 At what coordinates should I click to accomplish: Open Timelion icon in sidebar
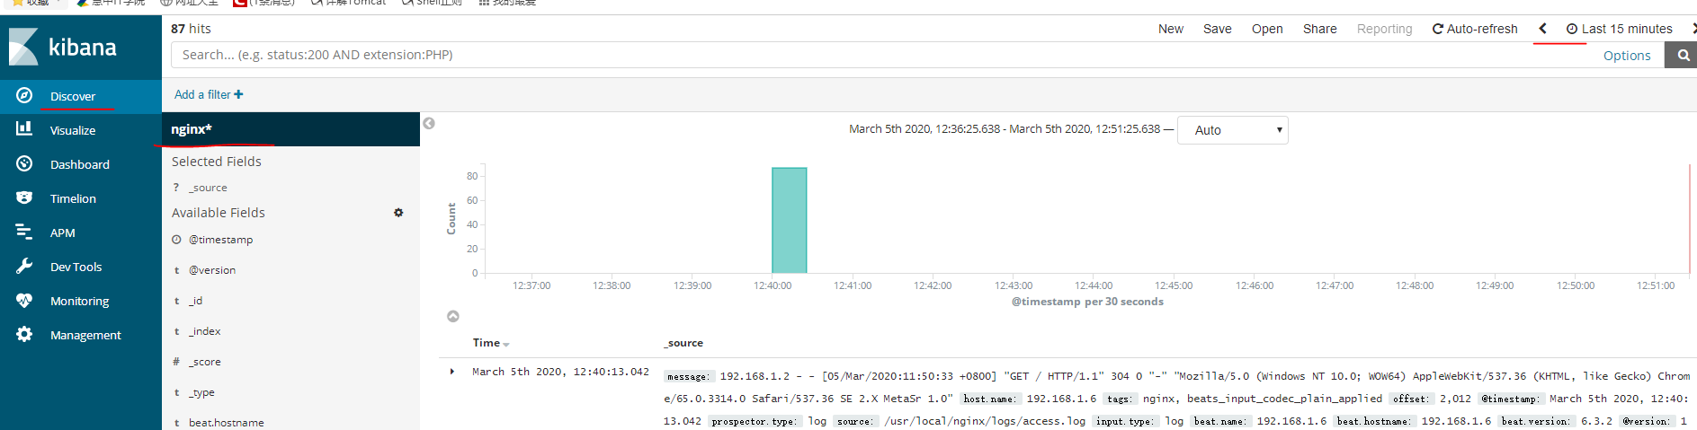point(24,197)
